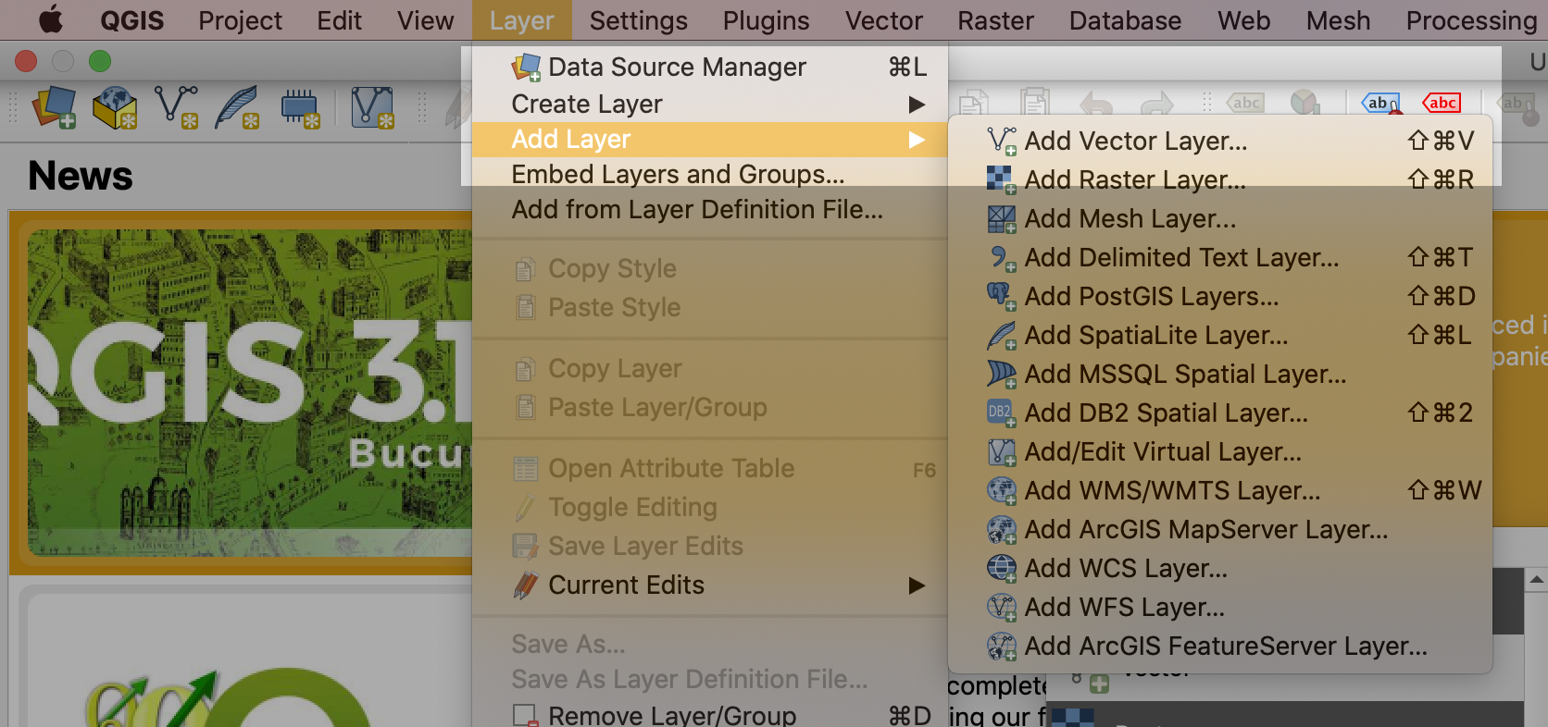The width and height of the screenshot is (1548, 727).
Task: Choose Add Vector Layer... from the submenu
Action: click(x=1220, y=142)
